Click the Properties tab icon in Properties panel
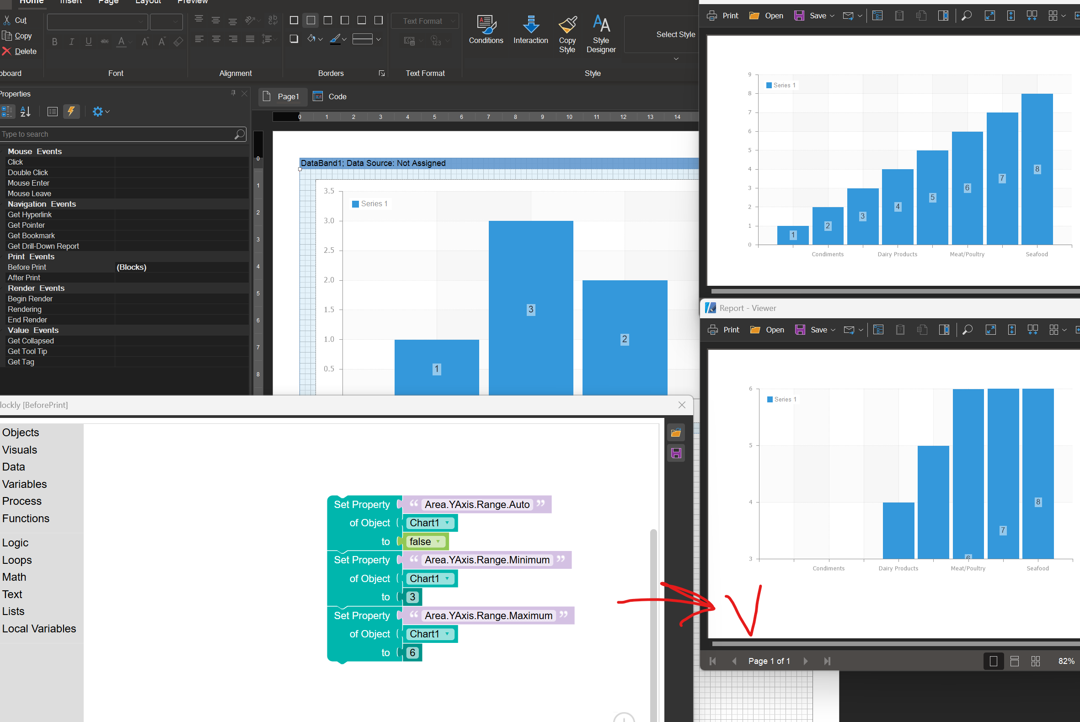This screenshot has width=1080, height=722. tap(53, 112)
